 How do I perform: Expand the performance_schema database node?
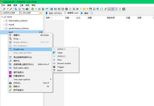pos(4,28)
